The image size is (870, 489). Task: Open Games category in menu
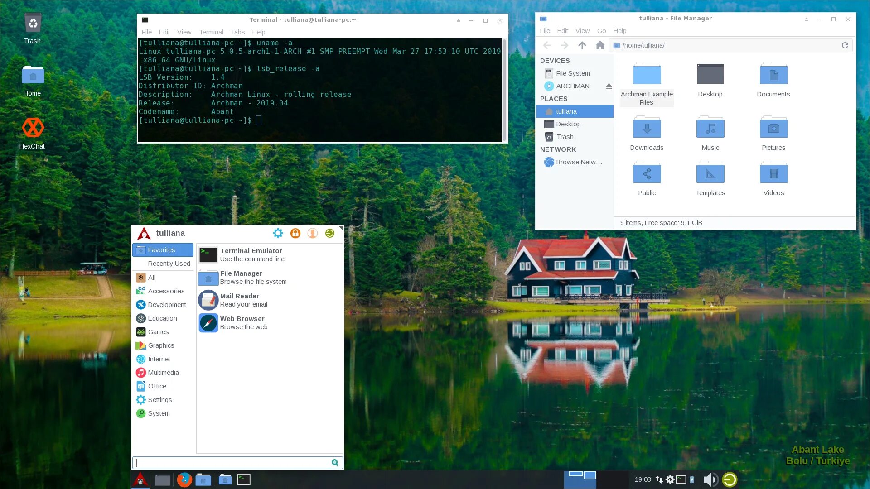(163, 332)
